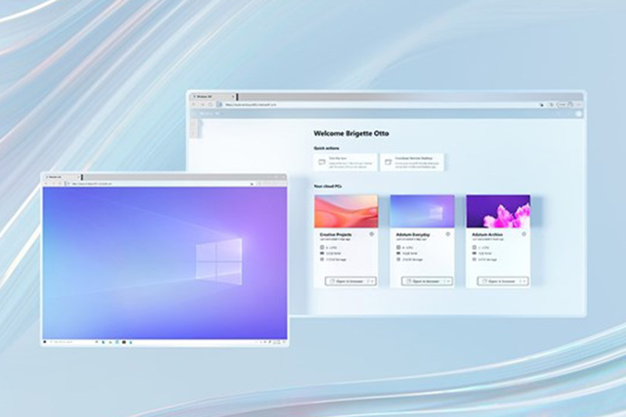This screenshot has width=626, height=417.
Task: Click the Download Remote Desktop quick action
Action: [x=412, y=162]
